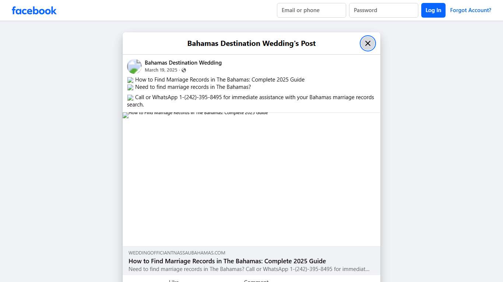503x282 pixels.
Task: Select Bahamas Destination Wedding page name
Action: click(x=183, y=62)
